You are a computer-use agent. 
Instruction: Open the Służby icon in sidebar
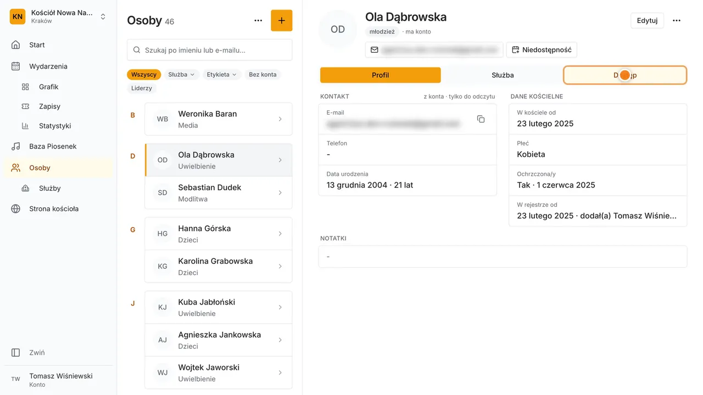pyautogui.click(x=25, y=188)
